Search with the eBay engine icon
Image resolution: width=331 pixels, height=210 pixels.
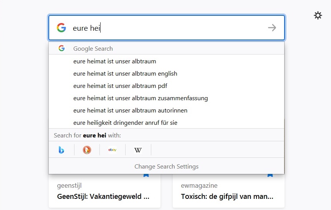pos(113,150)
